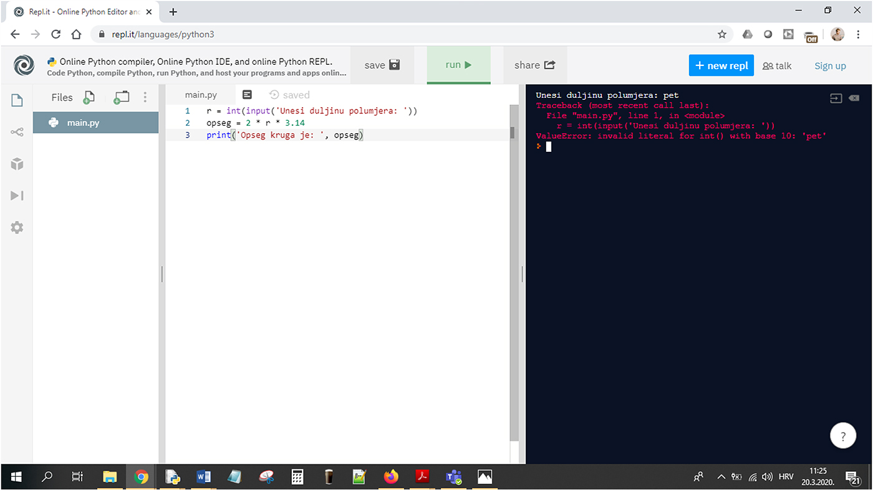The width and height of the screenshot is (873, 490).
Task: Open the packages cube sidebar icon
Action: [x=17, y=164]
